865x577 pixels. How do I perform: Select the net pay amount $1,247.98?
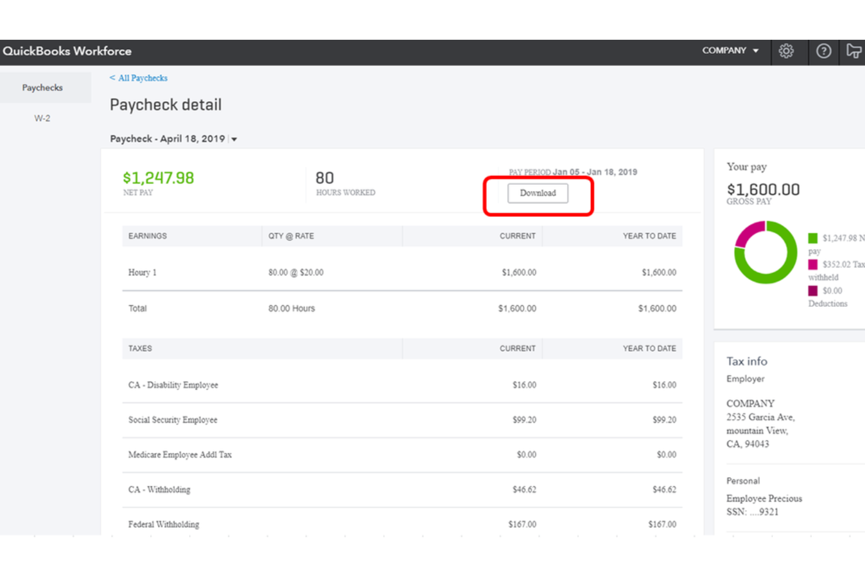[x=158, y=178]
